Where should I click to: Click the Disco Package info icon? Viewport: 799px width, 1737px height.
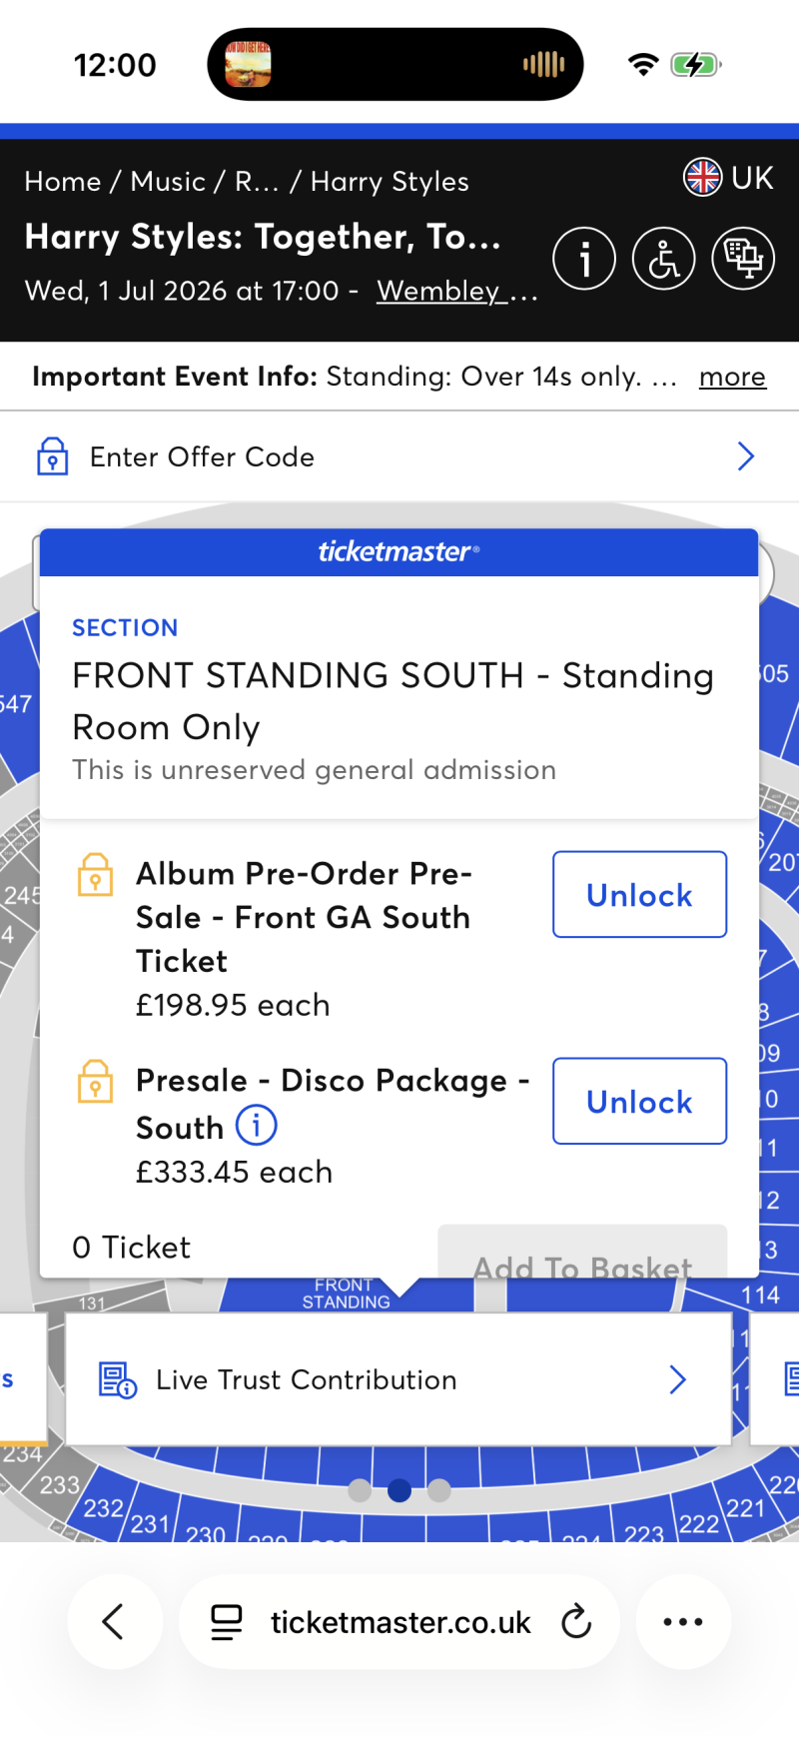point(257,1125)
